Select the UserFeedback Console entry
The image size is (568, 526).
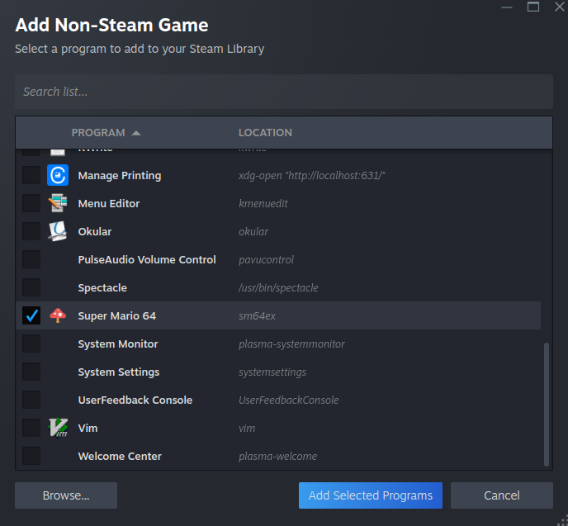(x=135, y=400)
